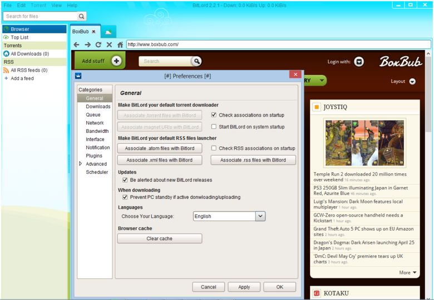This screenshot has height=300, width=434.
Task: Click the Add stuff green button
Action: pyautogui.click(x=100, y=61)
